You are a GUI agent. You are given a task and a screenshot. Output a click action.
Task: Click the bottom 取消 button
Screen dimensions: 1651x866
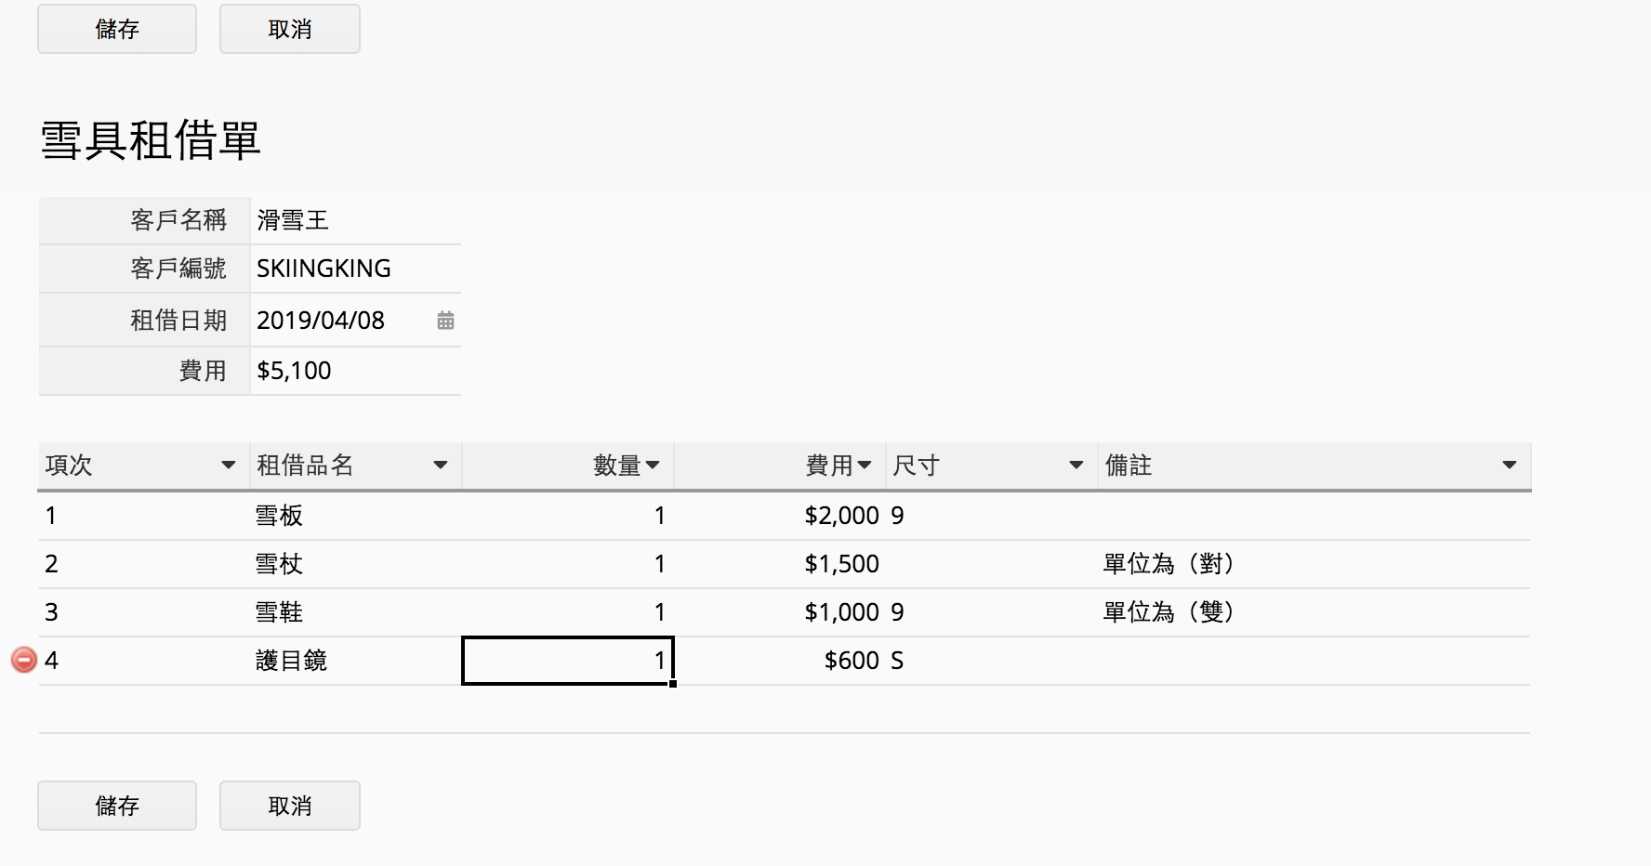click(290, 805)
